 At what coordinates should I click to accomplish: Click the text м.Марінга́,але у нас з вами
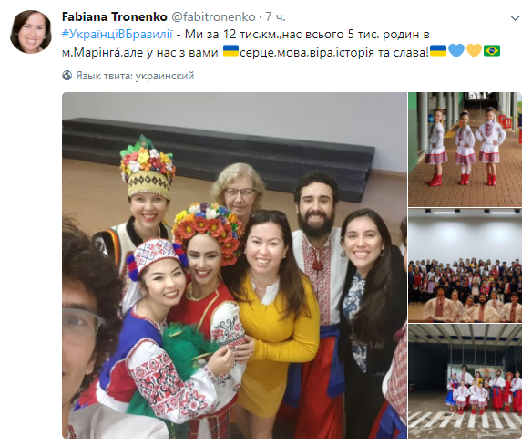[139, 52]
